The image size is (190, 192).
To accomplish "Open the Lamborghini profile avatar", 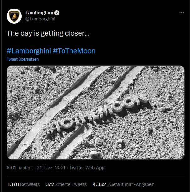I will [x=14, y=16].
